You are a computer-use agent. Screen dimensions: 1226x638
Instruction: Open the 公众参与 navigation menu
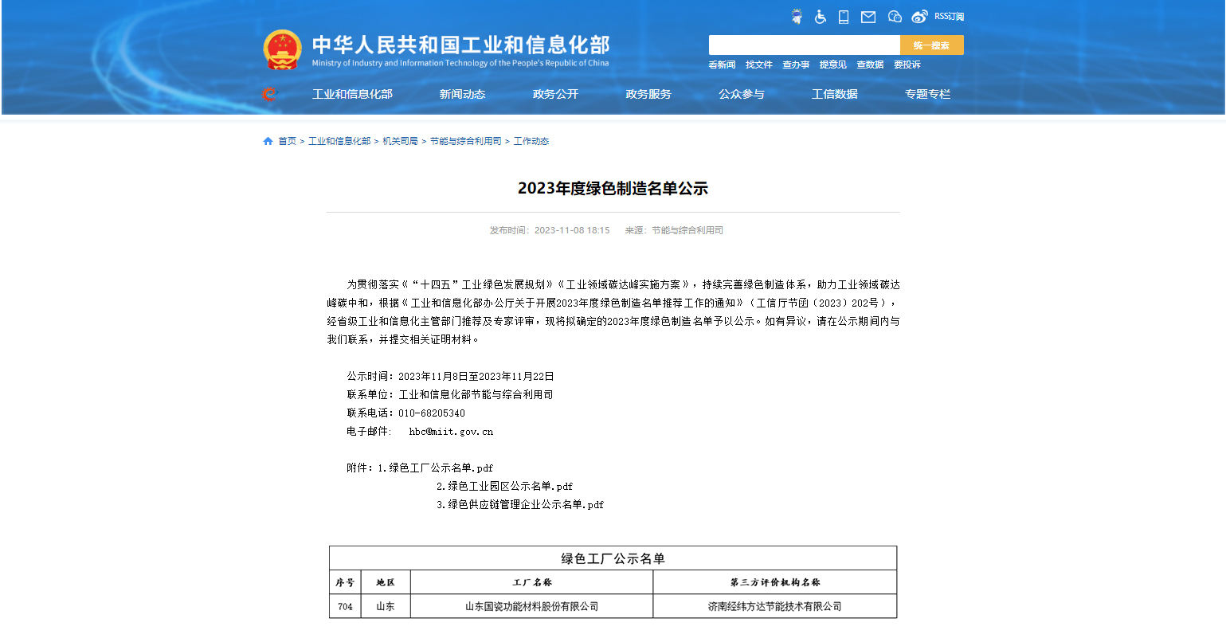point(741,94)
